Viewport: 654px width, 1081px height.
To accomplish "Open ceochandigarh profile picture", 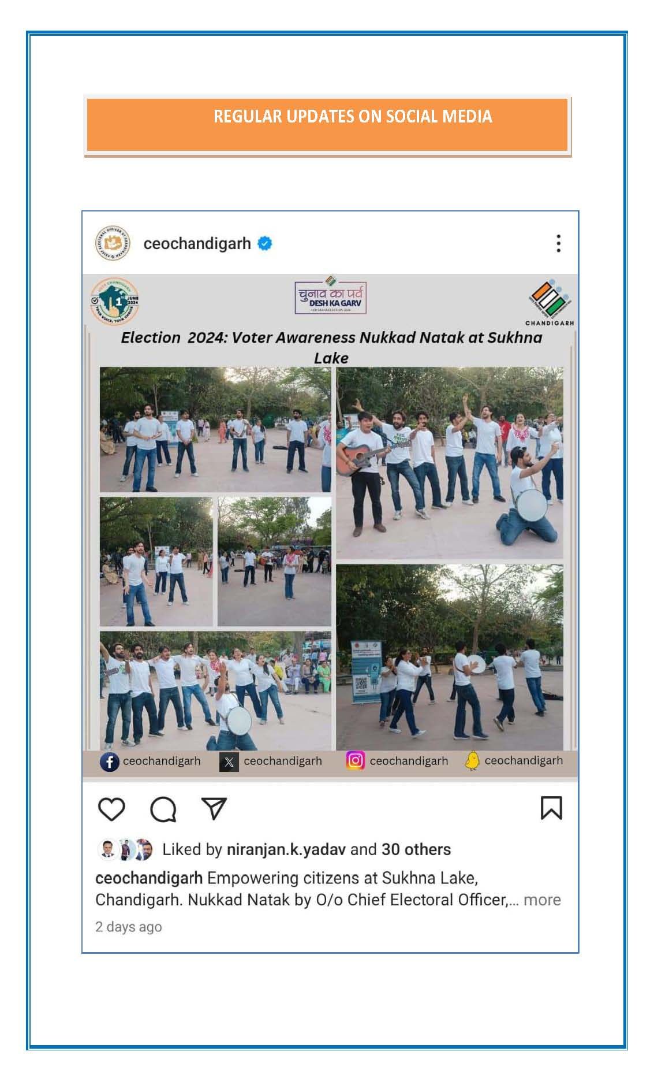I will tap(113, 243).
